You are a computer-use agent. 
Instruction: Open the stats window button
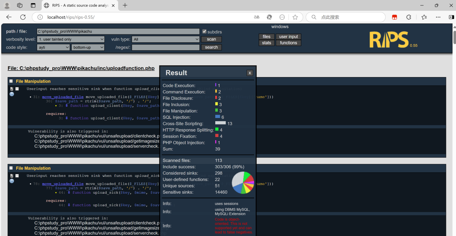[x=267, y=43]
